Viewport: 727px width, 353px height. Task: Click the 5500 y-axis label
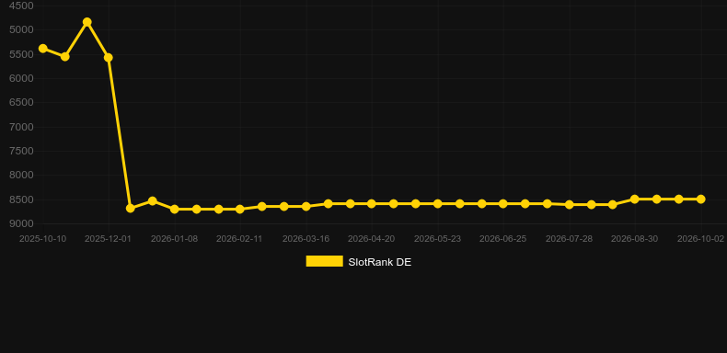click(x=22, y=54)
